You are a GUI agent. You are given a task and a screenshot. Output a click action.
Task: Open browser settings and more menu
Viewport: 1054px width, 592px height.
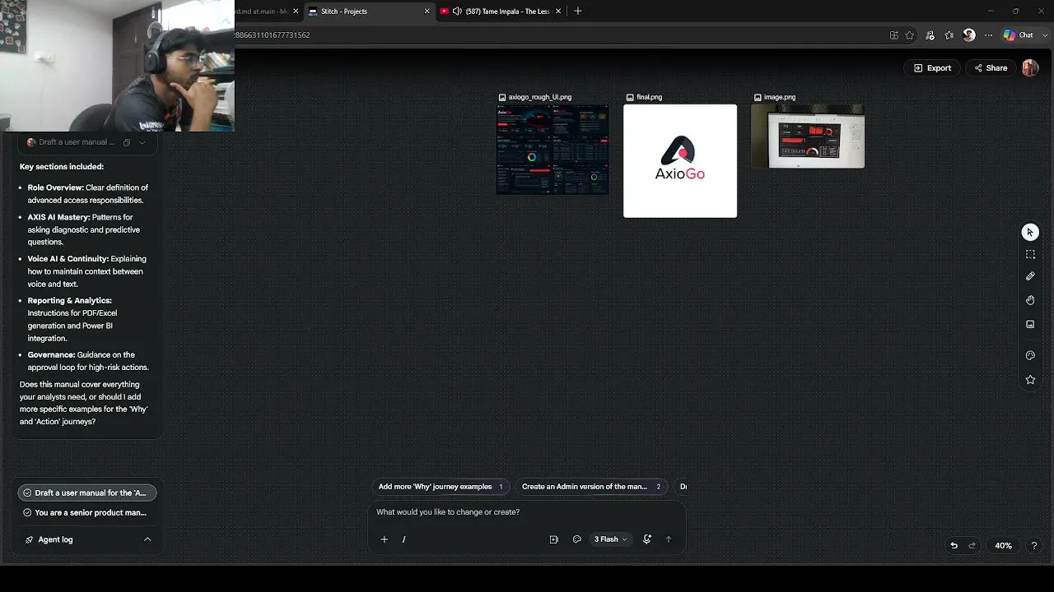coord(989,35)
